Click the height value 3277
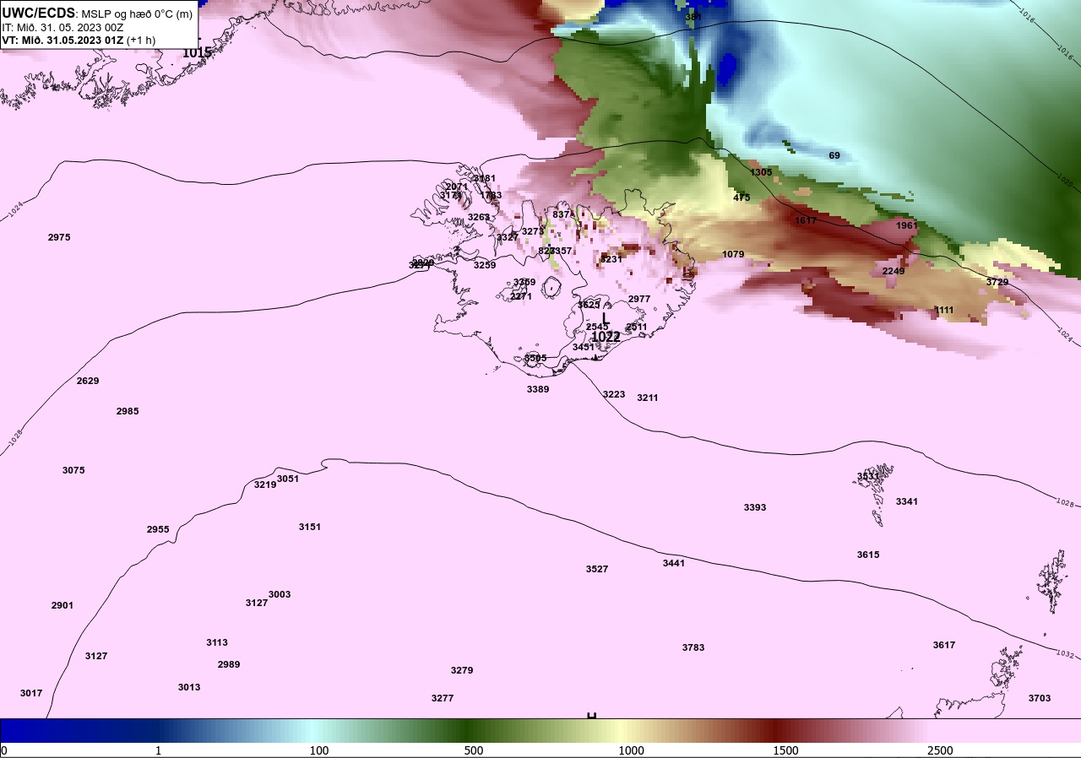The image size is (1081, 758). click(443, 698)
